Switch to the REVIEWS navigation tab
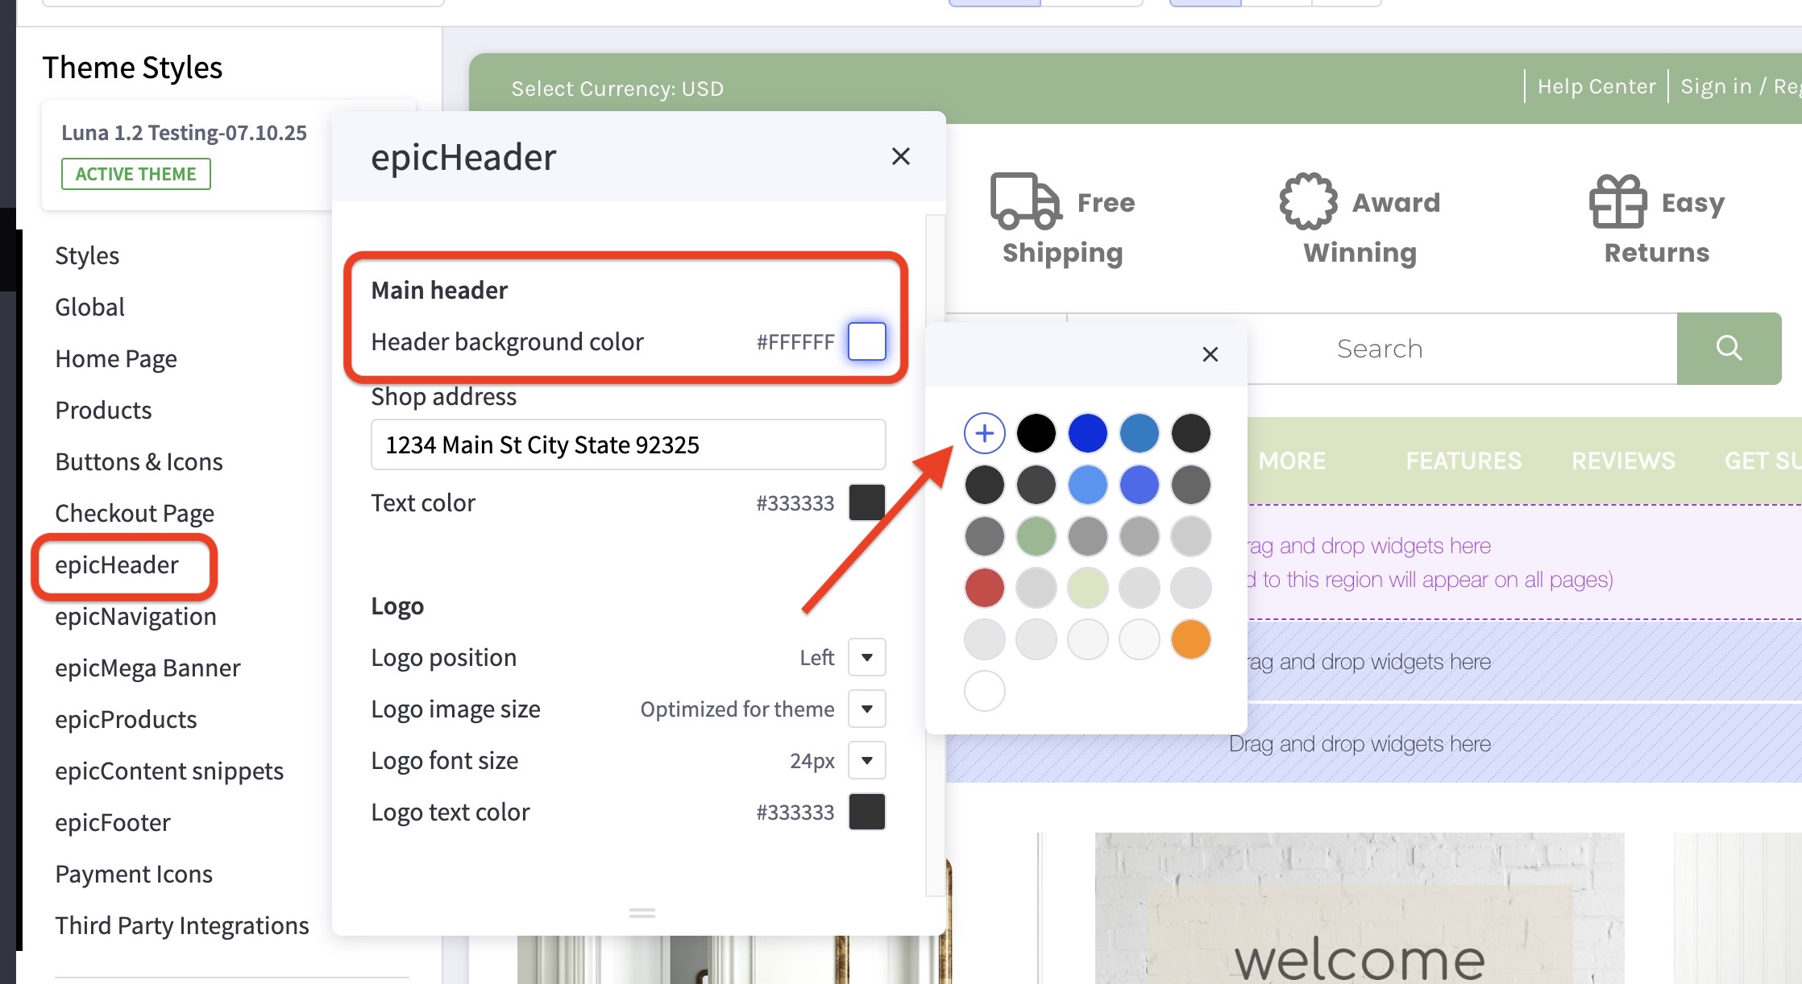The image size is (1802, 984). [x=1622, y=460]
